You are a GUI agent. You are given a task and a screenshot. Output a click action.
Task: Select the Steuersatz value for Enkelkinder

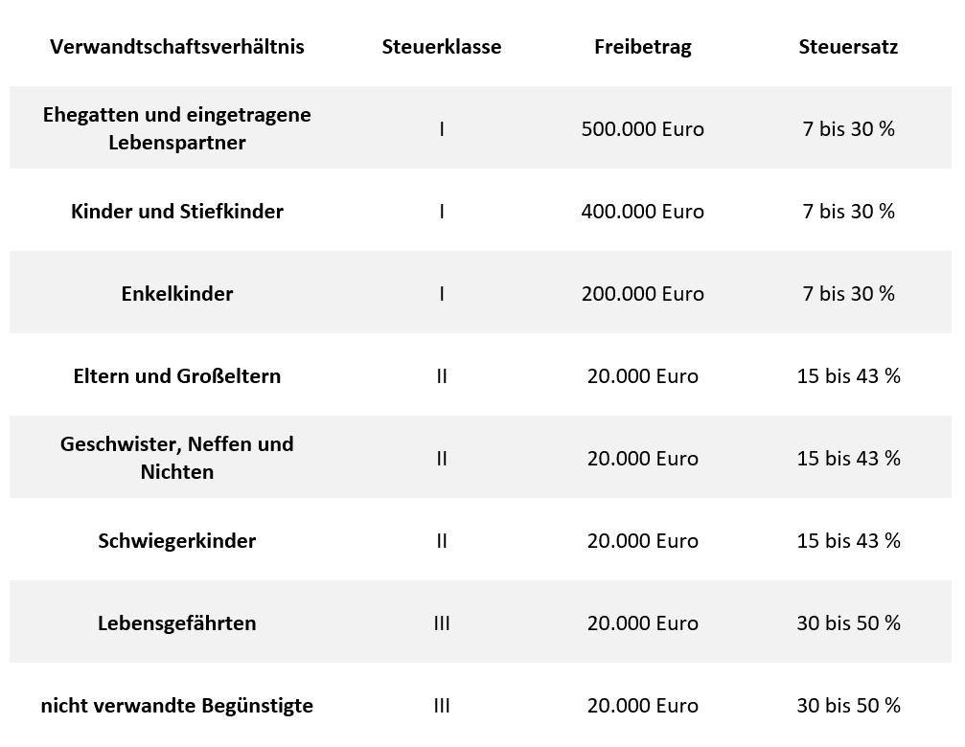pos(848,294)
